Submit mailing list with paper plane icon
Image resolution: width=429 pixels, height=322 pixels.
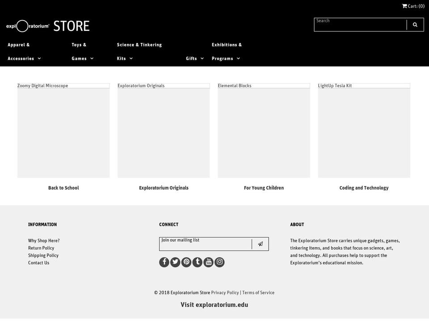[260, 244]
